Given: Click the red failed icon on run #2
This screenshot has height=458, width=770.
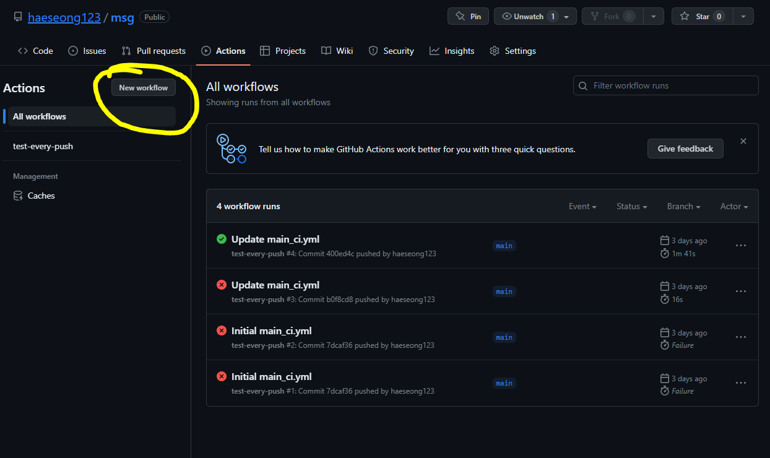Looking at the screenshot, I should [x=222, y=331].
